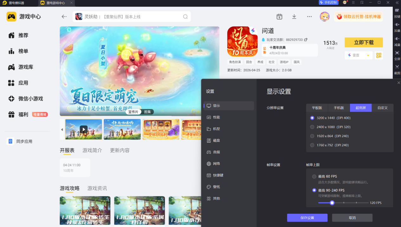Go back with the left arrow

coord(64,17)
